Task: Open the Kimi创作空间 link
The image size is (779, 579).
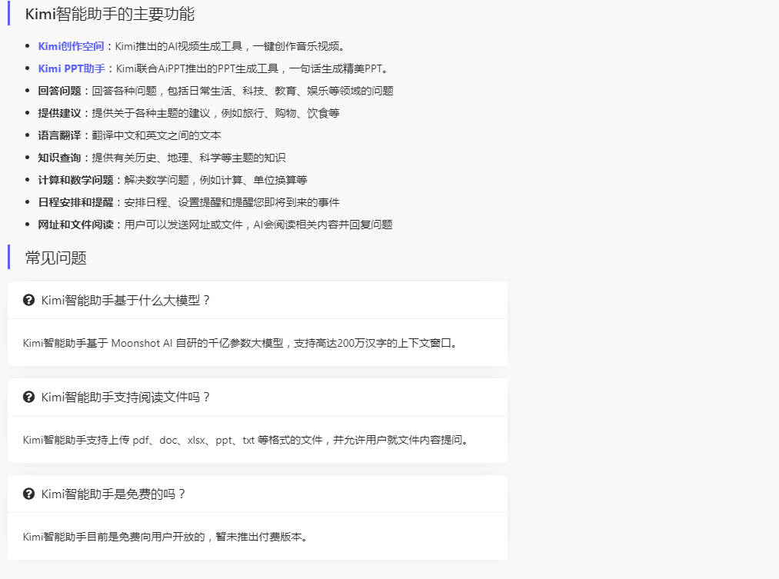Action: click(x=71, y=46)
